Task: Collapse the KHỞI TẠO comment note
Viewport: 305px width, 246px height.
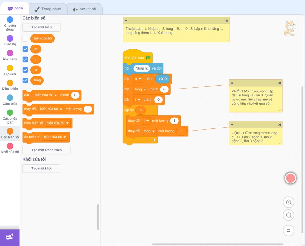Action: (x=232, y=83)
